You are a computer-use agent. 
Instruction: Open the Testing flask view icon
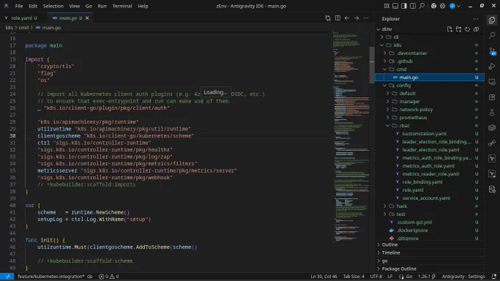[x=492, y=113]
